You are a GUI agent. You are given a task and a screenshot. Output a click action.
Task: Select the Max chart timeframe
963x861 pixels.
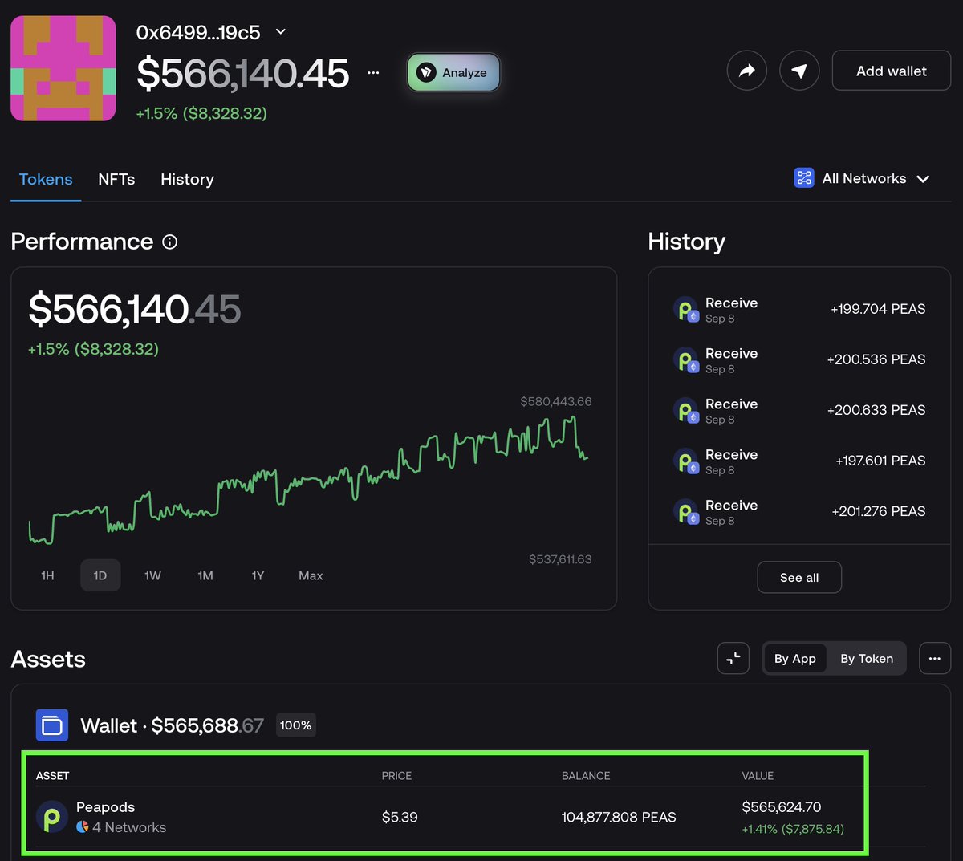pos(311,575)
